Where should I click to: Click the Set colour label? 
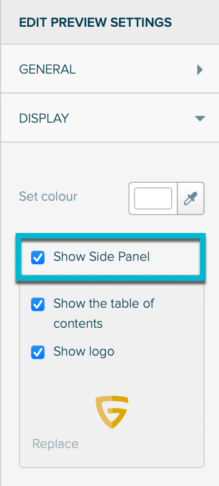coord(48,196)
